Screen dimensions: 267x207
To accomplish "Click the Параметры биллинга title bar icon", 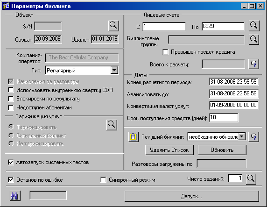I will click(6, 6).
